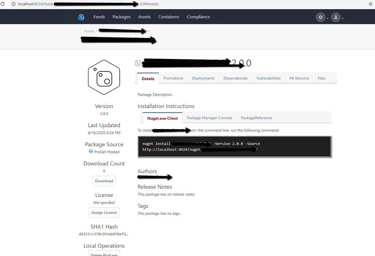Click 'This package has no tags.' text
375x256 pixels.
(x=159, y=213)
